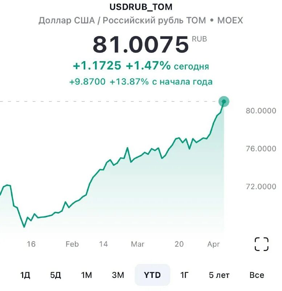Tap the instrument description Доллар США subtitle
Image resolution: width=282 pixels, height=291 pixels.
click(141, 20)
